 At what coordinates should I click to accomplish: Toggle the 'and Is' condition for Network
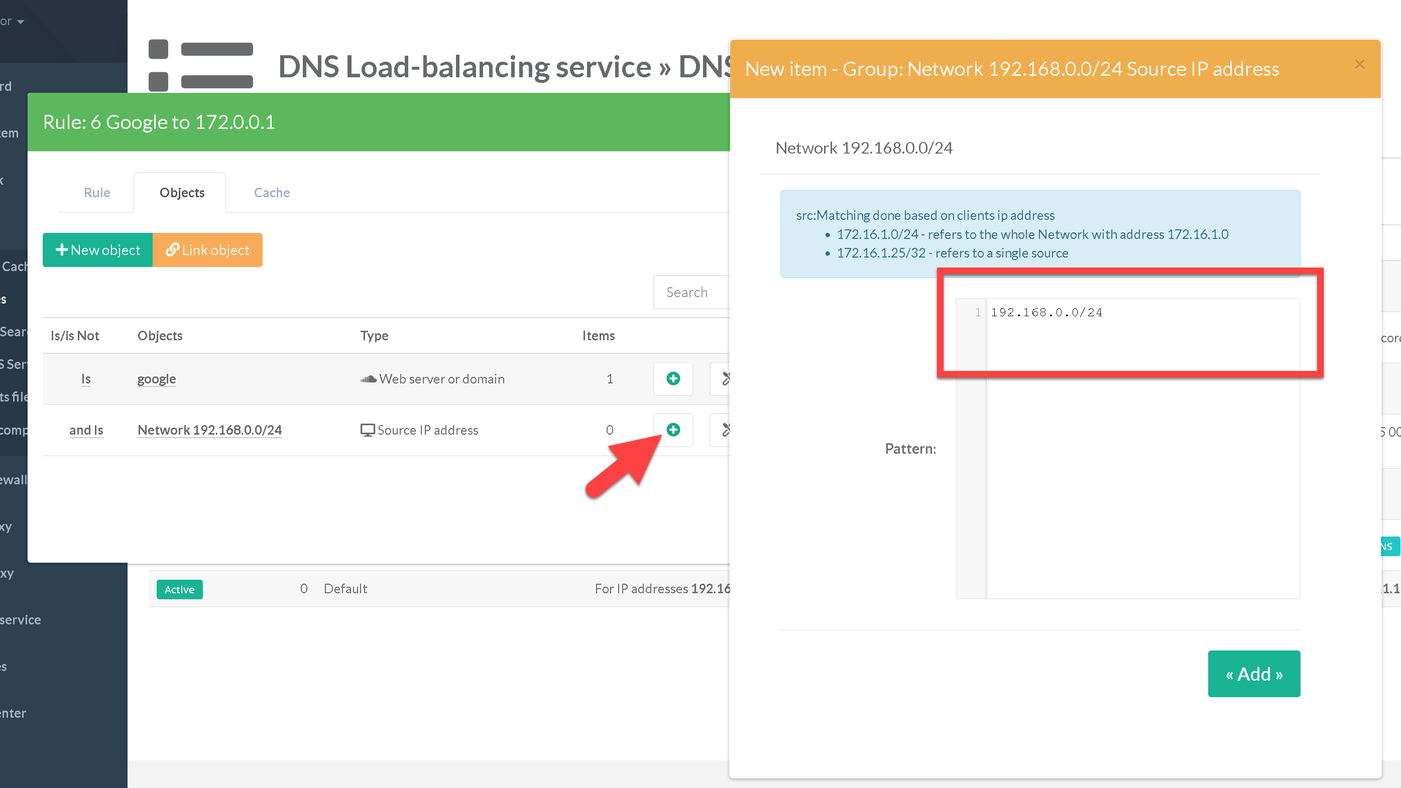coord(86,430)
